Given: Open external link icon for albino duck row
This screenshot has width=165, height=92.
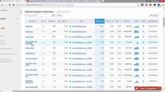Looking at the screenshot, I should coord(70,48).
